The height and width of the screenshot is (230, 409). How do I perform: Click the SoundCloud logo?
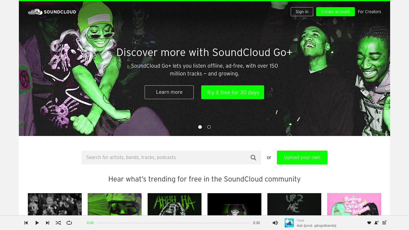coord(52,12)
